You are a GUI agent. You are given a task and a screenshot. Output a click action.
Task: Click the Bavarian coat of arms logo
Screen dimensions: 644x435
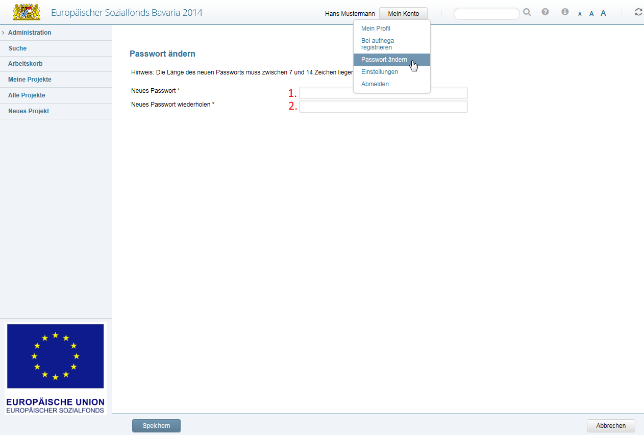(x=26, y=12)
